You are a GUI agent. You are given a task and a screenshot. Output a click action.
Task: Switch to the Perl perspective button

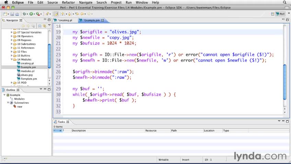click(x=280, y=14)
